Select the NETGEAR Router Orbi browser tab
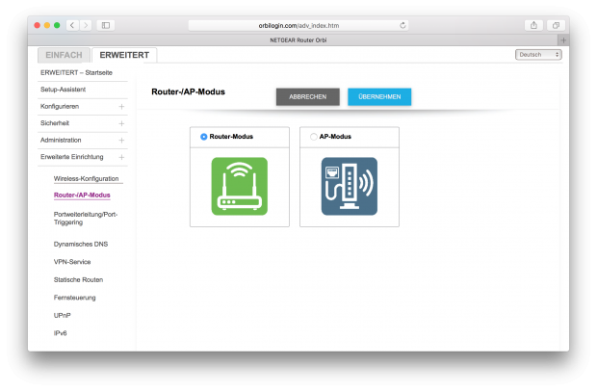Image resolution: width=597 pixels, height=391 pixels. 298,40
